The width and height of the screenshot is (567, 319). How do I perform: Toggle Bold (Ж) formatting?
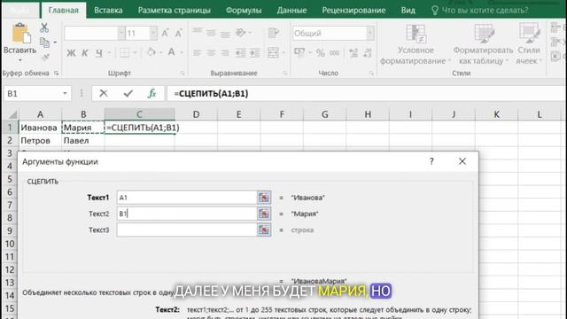(x=71, y=53)
